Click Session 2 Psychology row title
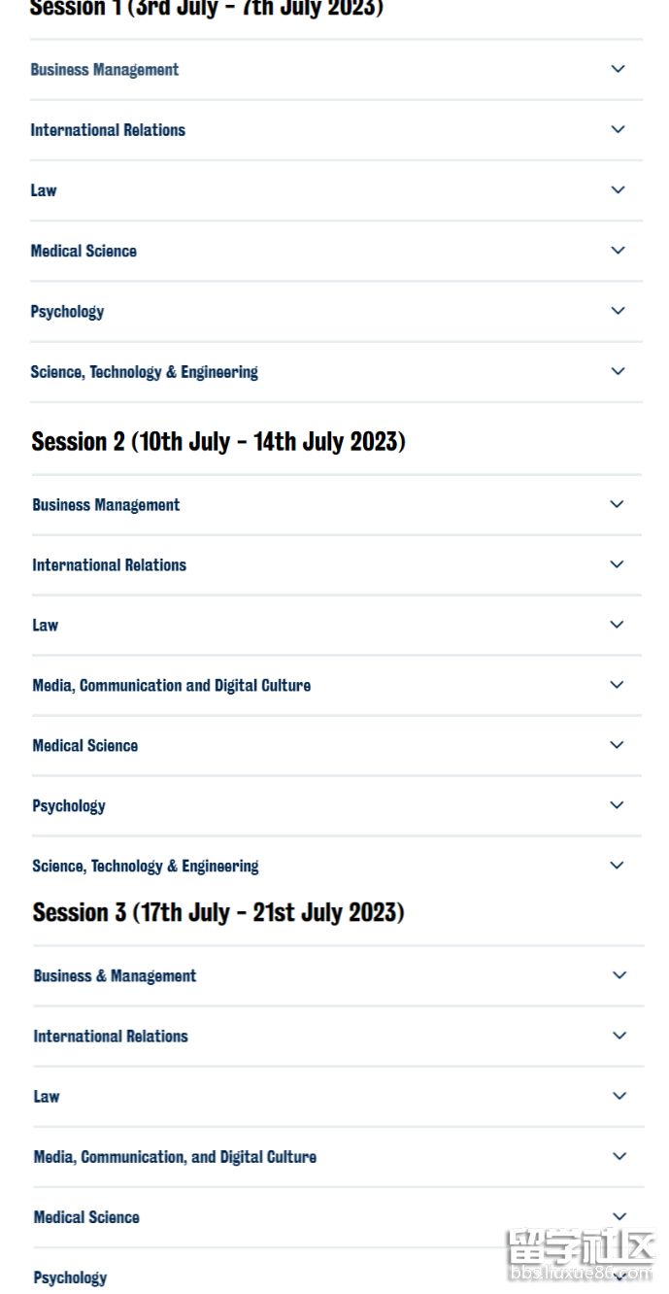This screenshot has width=669, height=1294. [69, 806]
